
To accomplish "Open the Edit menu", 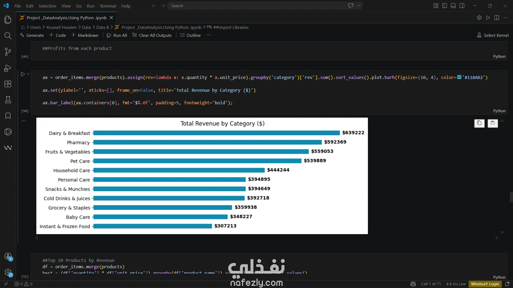I will pyautogui.click(x=30, y=6).
